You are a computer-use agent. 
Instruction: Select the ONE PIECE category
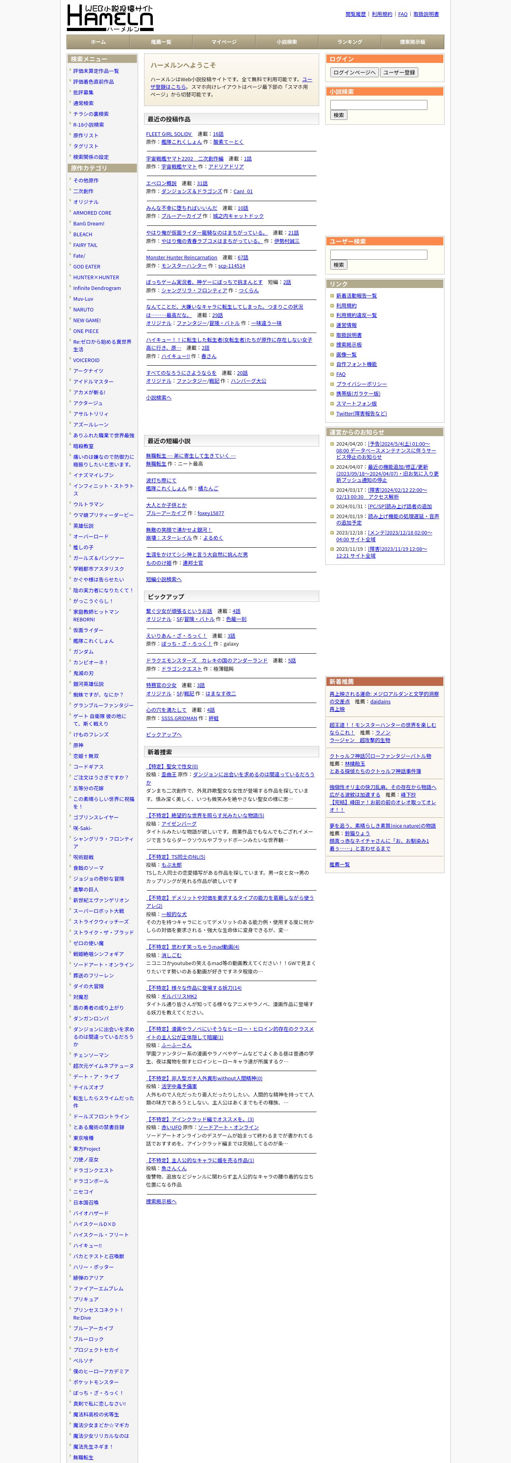[x=86, y=332]
